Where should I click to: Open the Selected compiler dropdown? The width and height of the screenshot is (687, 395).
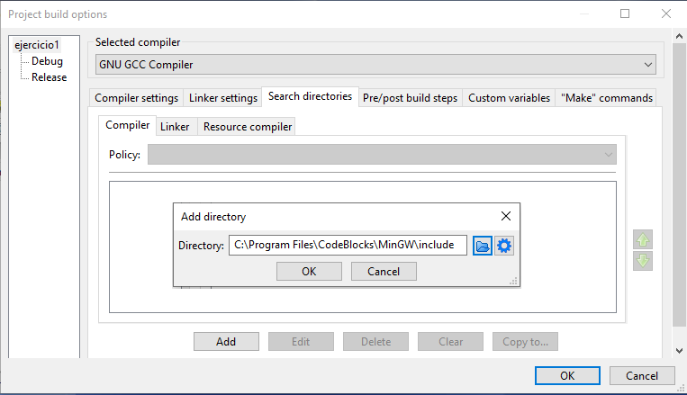click(x=375, y=65)
